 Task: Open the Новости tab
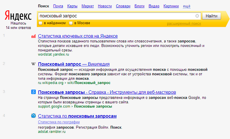(x=105, y=6)
